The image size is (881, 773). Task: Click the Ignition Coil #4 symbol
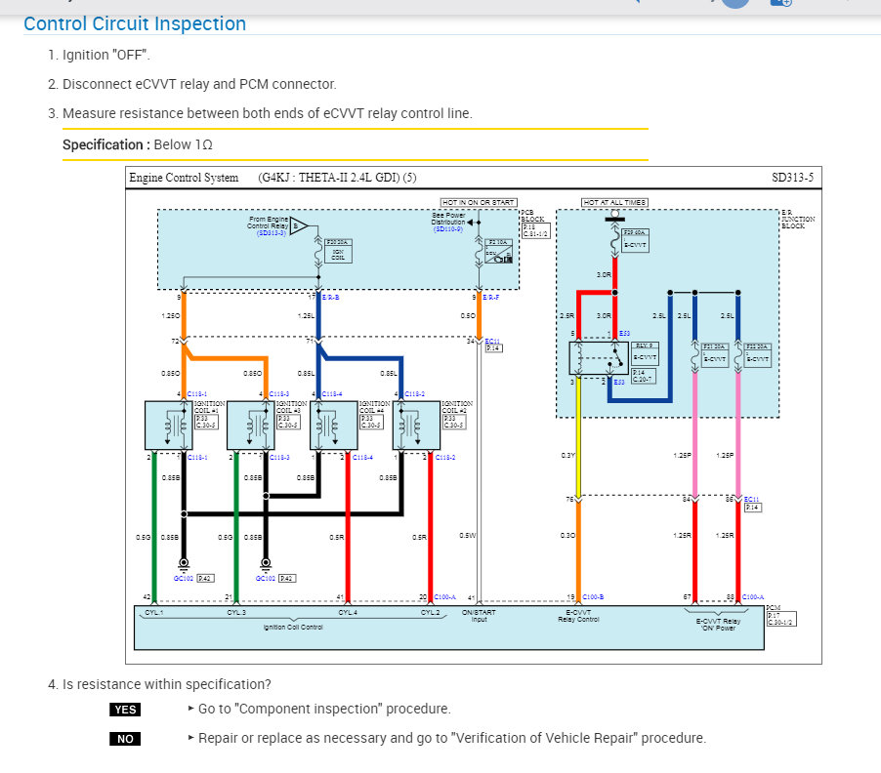[x=334, y=425]
